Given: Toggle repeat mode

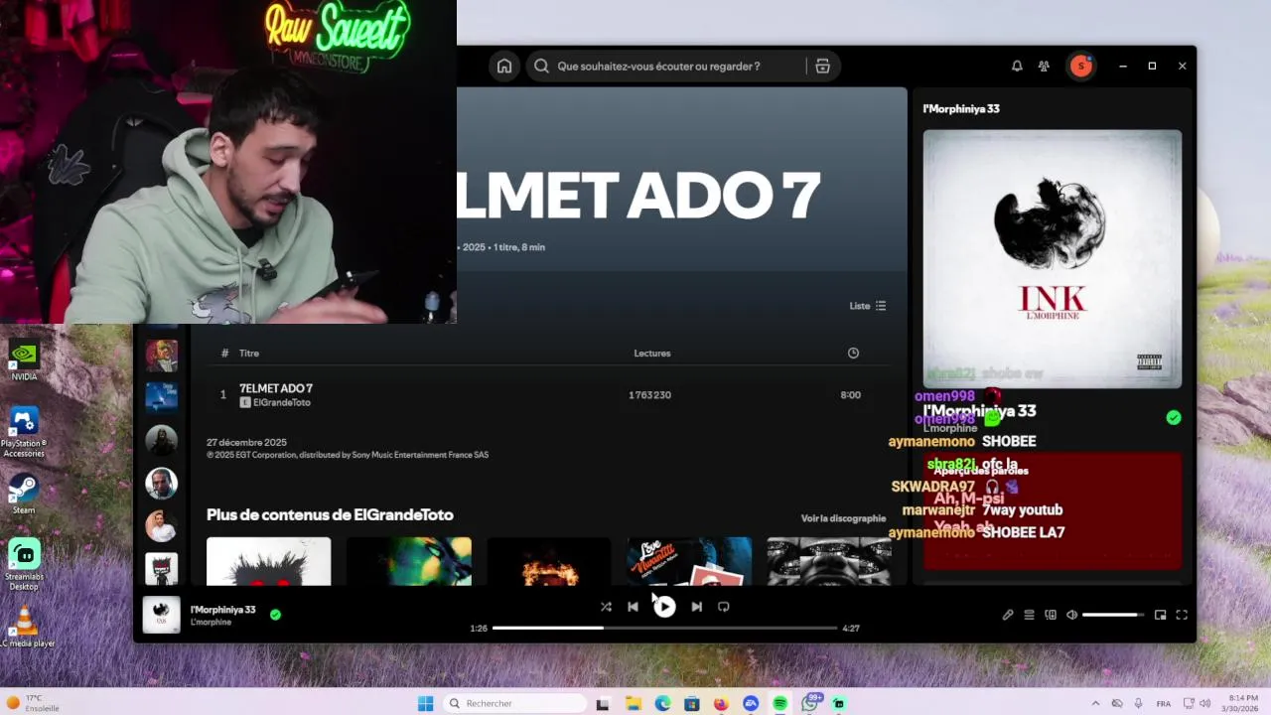Looking at the screenshot, I should (x=724, y=607).
